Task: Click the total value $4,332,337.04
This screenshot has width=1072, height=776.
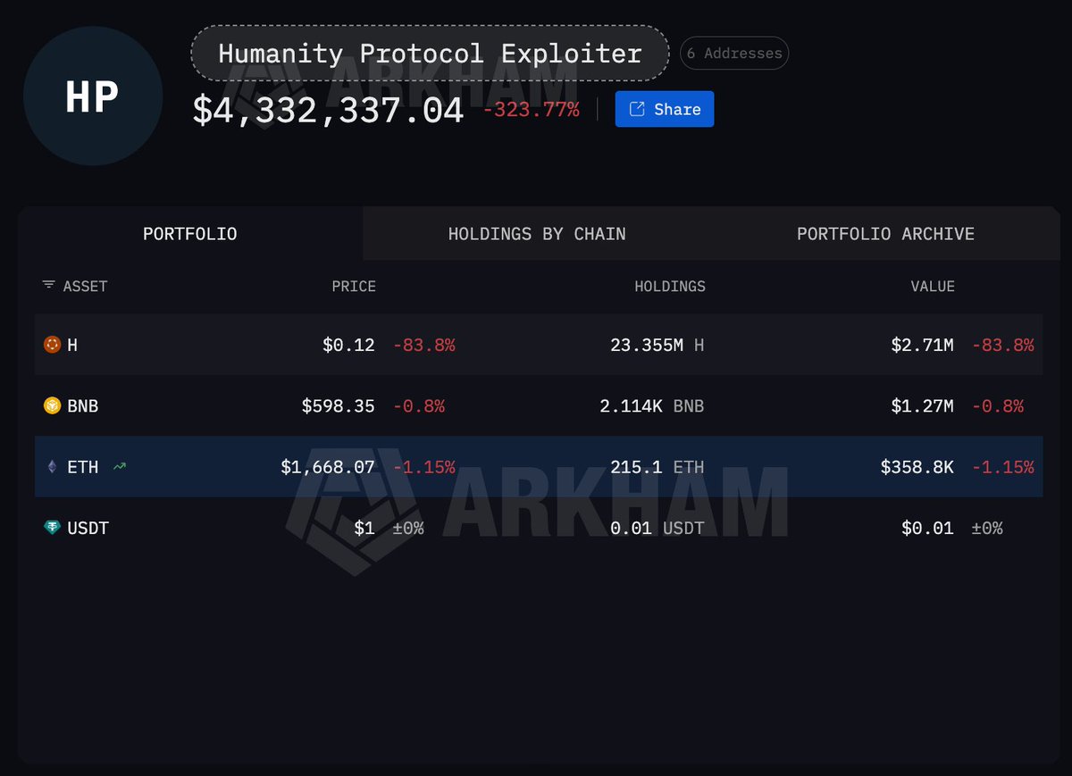Action: (x=329, y=111)
